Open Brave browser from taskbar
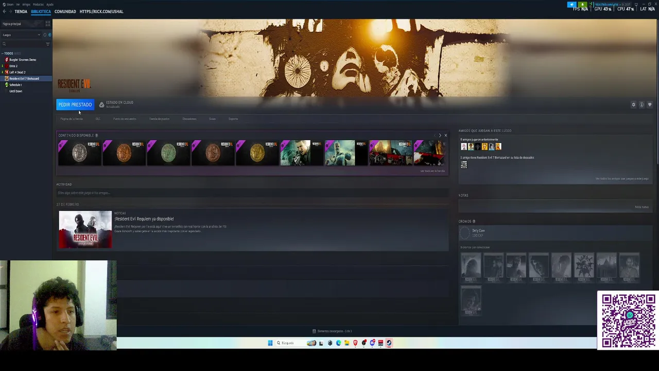 tap(355, 343)
